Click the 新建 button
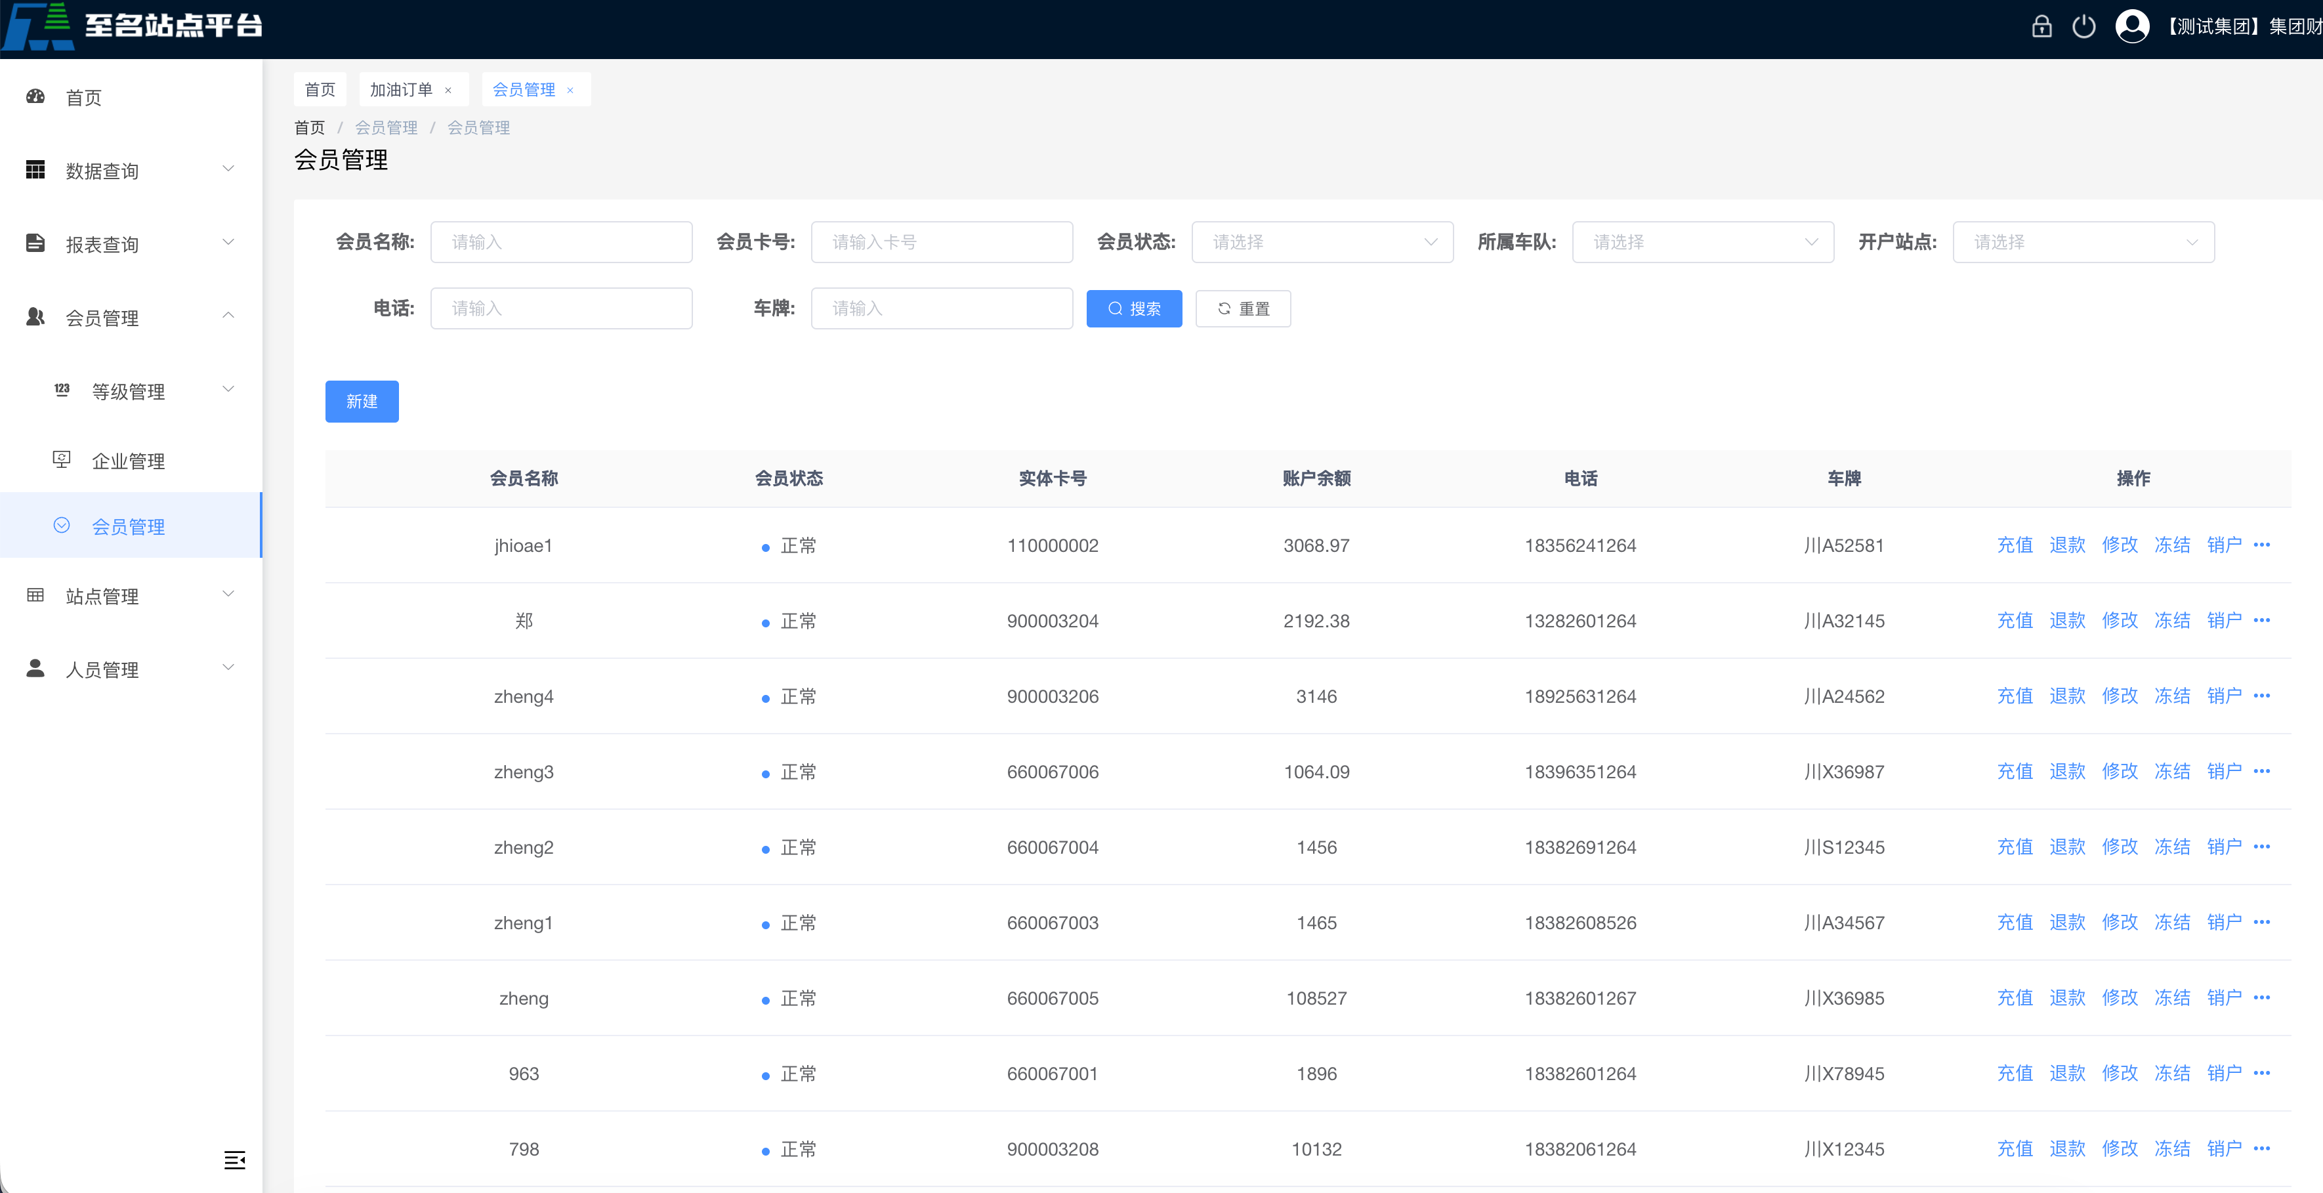Viewport: 2323px width, 1193px height. pos(362,401)
